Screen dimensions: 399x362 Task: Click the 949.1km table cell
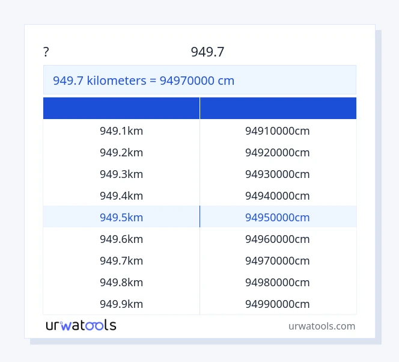tap(121, 130)
